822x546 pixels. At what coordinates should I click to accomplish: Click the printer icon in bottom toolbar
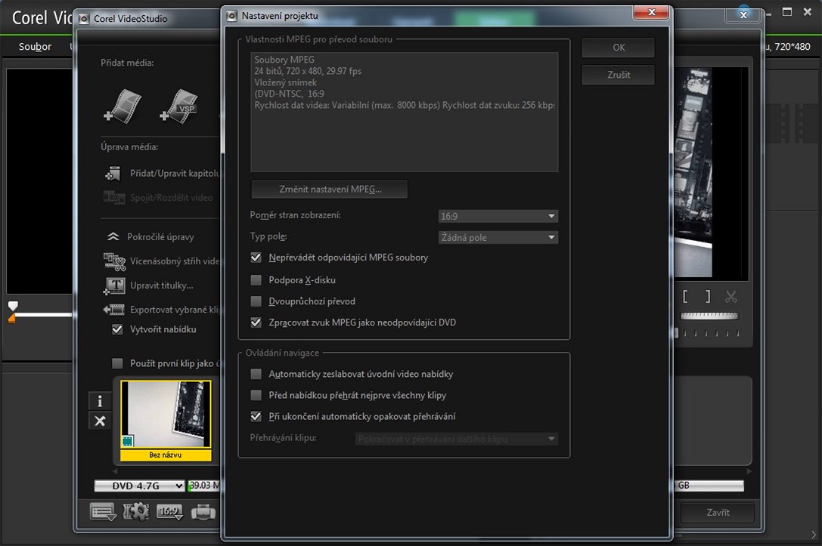pyautogui.click(x=203, y=513)
